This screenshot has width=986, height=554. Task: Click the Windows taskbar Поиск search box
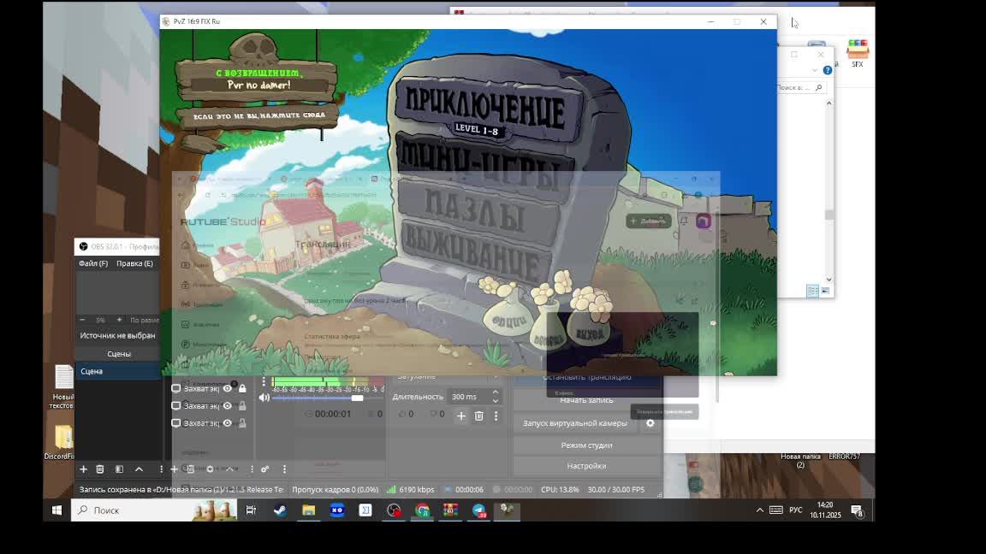(154, 510)
